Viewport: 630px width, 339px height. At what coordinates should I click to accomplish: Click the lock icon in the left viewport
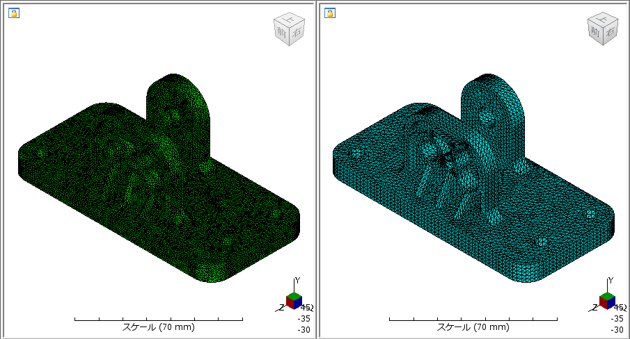pos(14,13)
